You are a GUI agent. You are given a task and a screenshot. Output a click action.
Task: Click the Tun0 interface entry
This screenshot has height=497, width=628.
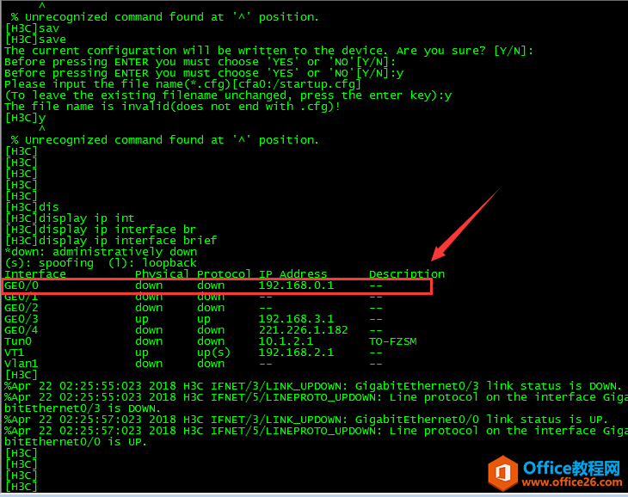[x=17, y=341]
